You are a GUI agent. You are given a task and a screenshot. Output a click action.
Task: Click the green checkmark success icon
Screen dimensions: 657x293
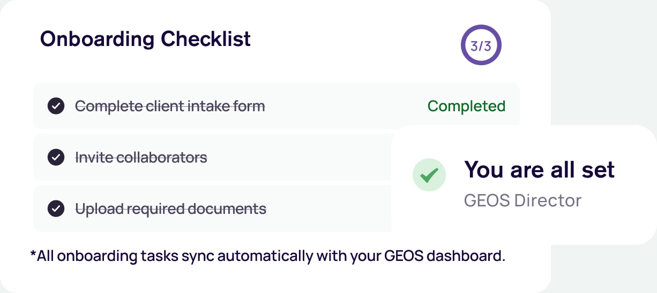coord(429,174)
